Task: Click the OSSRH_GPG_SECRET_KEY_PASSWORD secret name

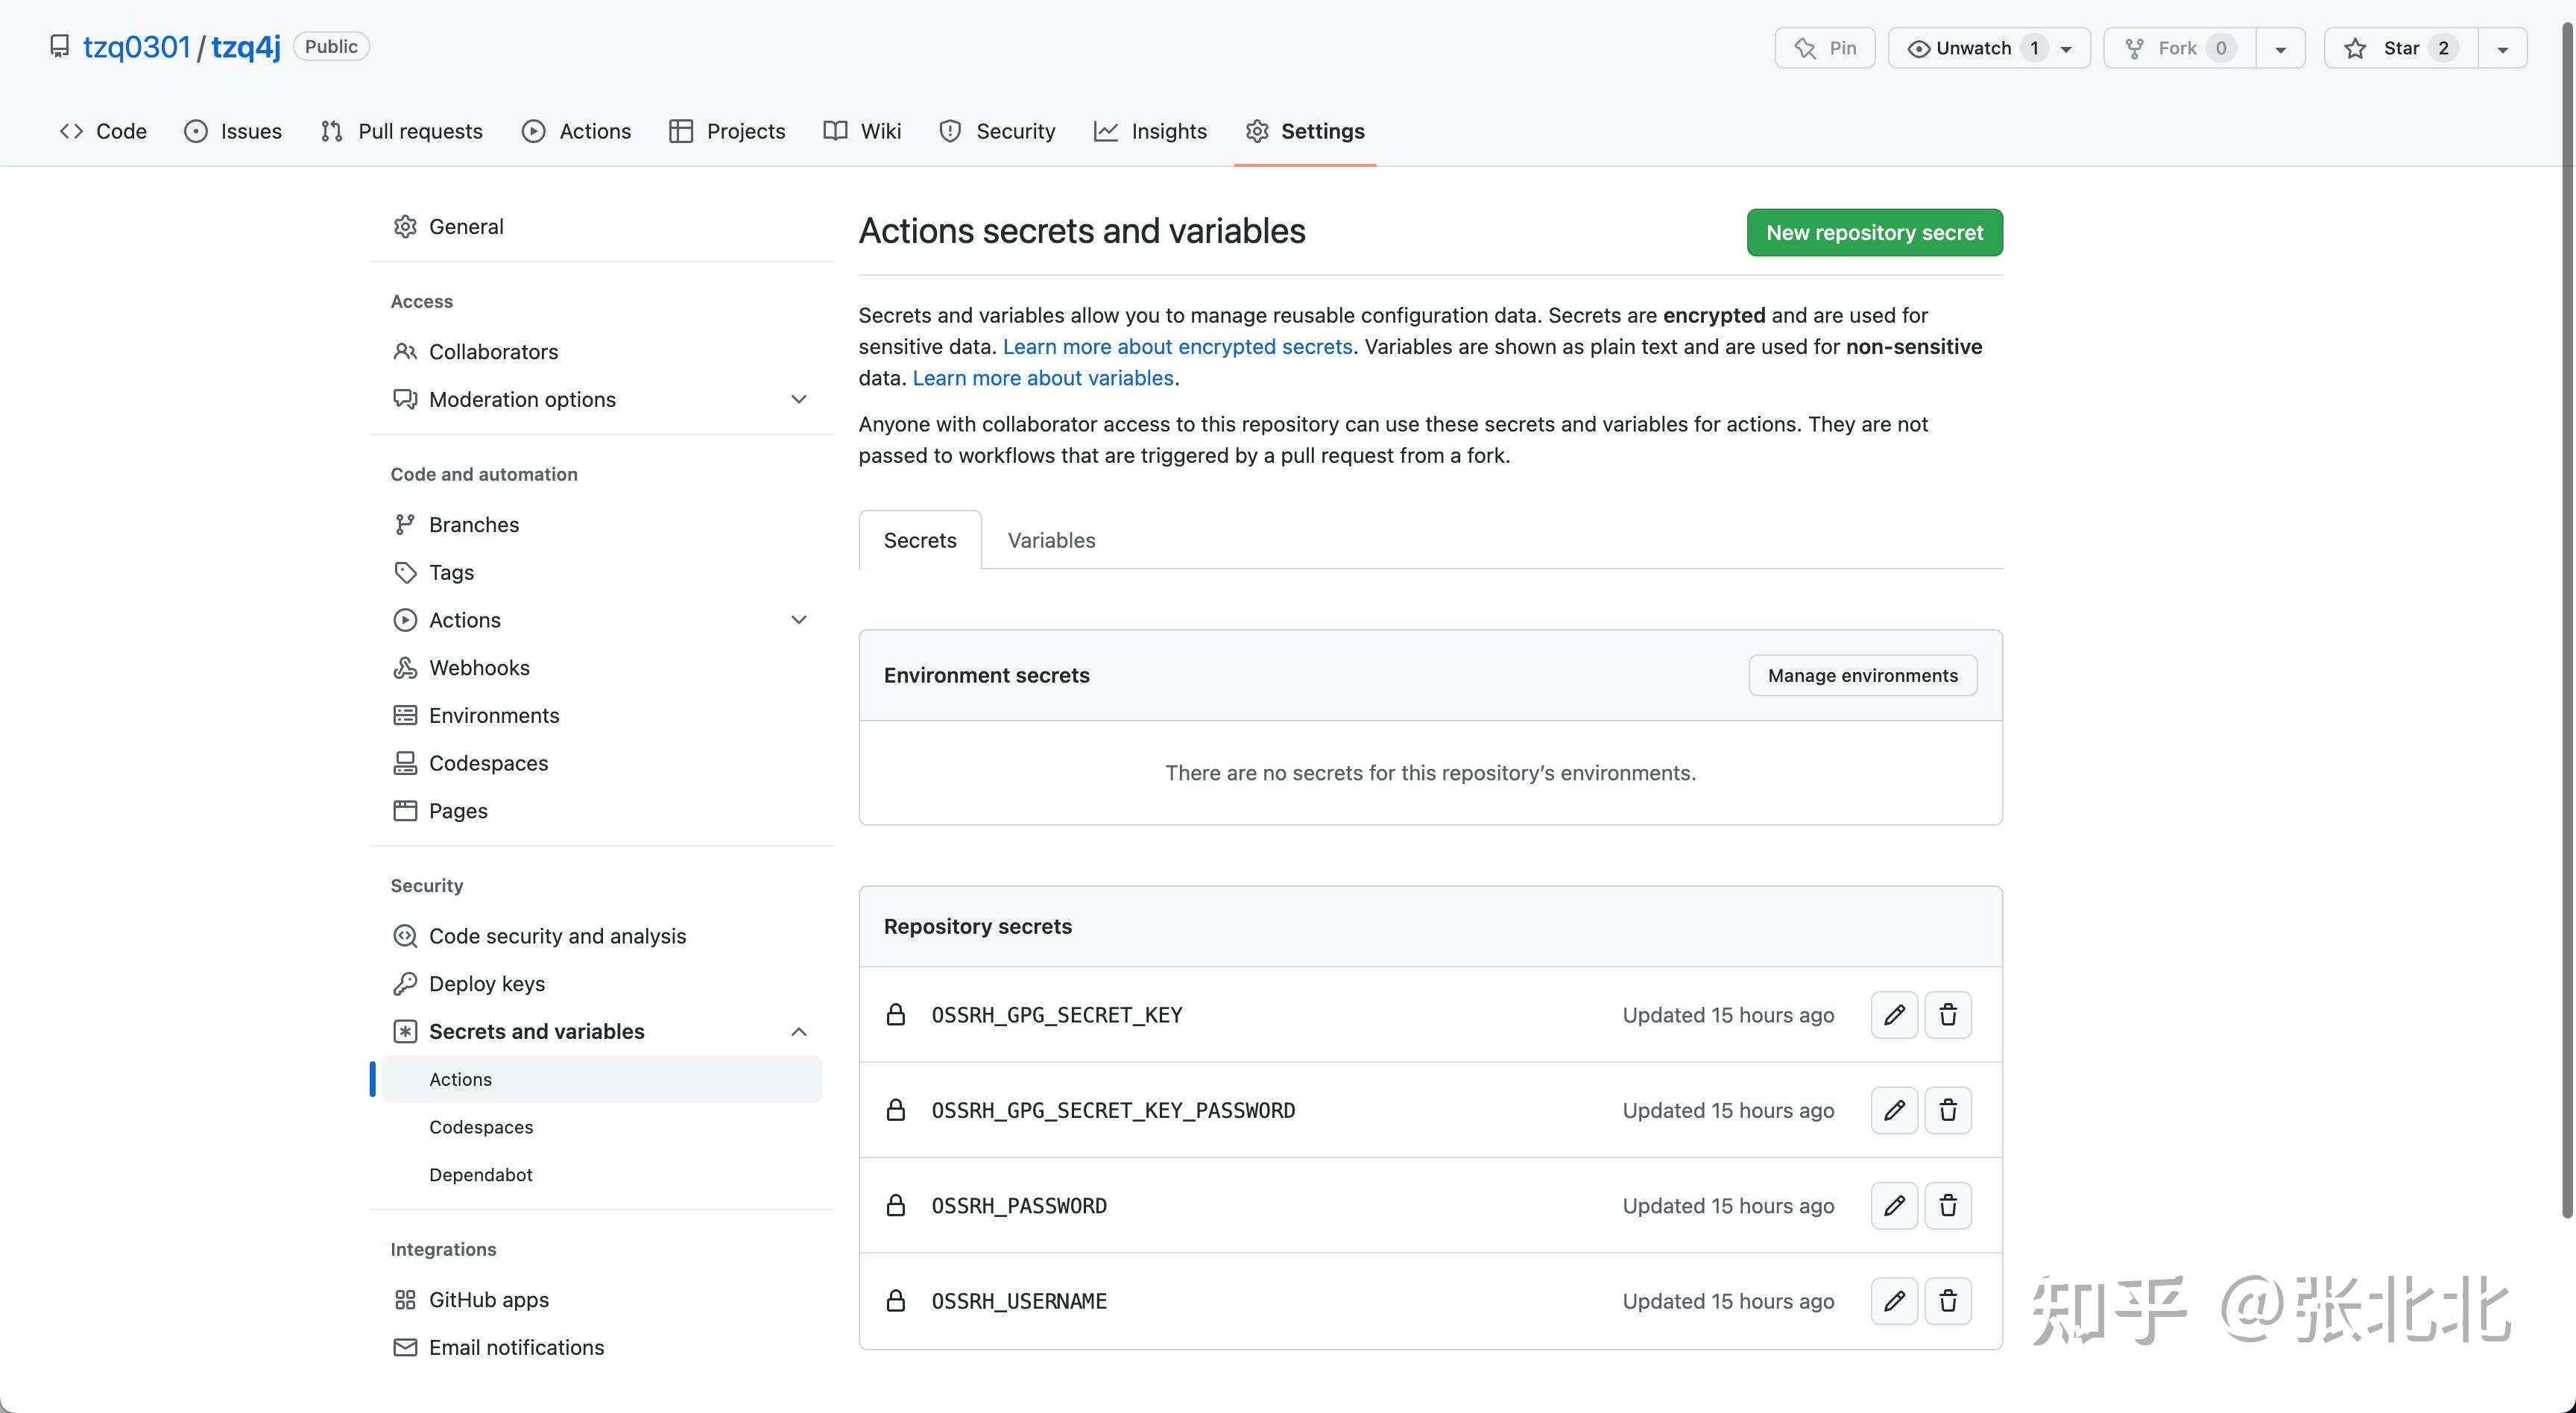Action: (x=1113, y=1110)
